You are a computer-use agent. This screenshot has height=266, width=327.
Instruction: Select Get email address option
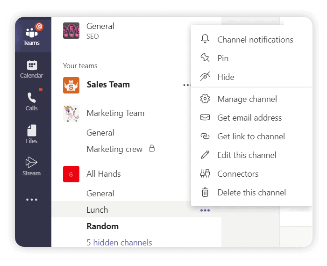[251, 118]
